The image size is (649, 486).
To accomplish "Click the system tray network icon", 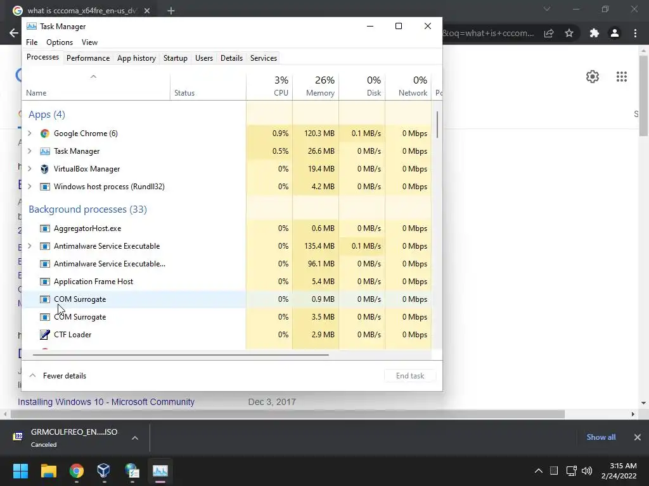I will click(x=572, y=471).
